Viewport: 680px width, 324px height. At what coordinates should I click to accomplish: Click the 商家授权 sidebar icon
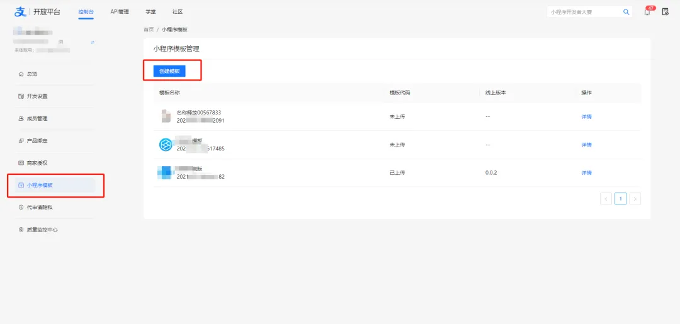coord(21,164)
